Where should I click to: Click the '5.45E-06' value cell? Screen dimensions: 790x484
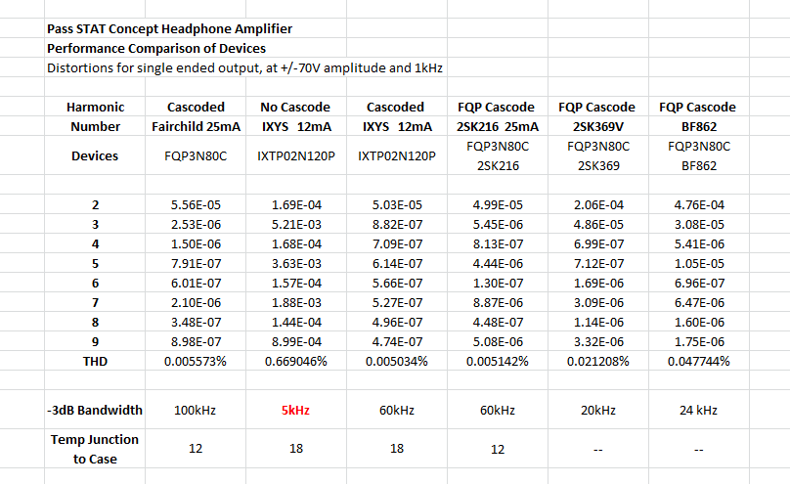tap(498, 225)
